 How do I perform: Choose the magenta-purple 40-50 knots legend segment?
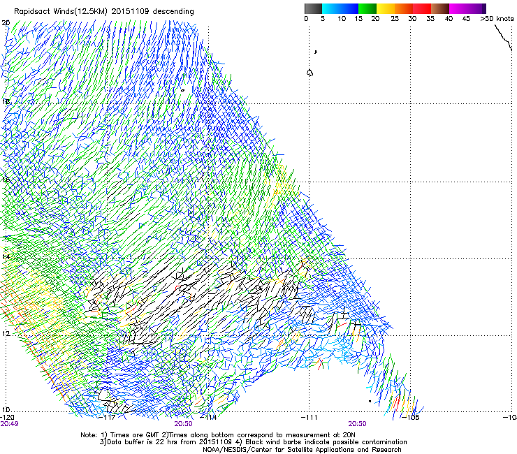(467, 8)
